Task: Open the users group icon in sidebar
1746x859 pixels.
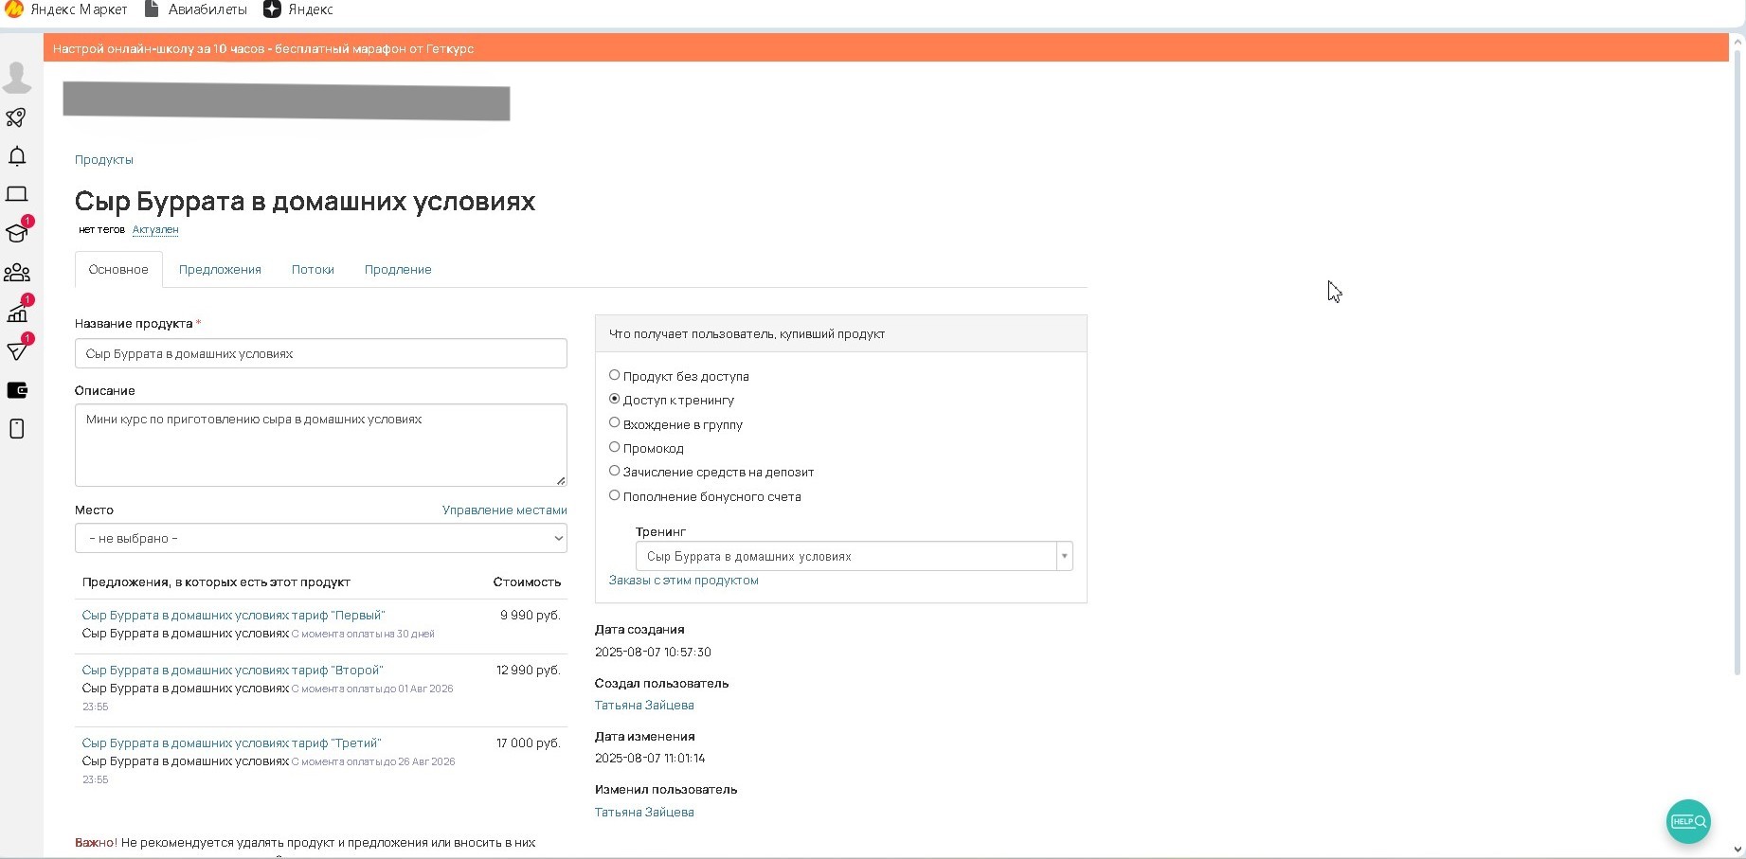Action: click(17, 273)
